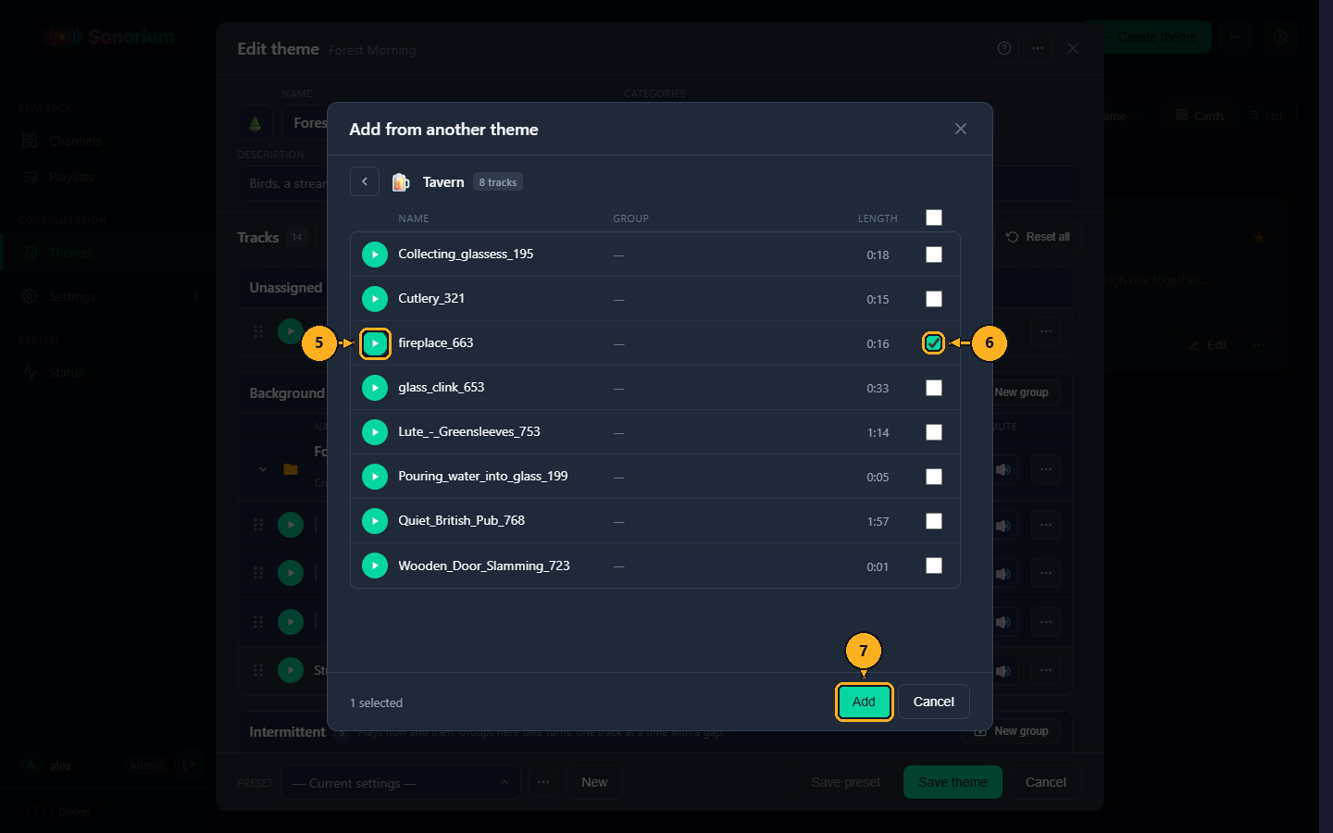The image size is (1333, 833).
Task: Check the Quiet_British_Pub_768 checkbox
Action: coord(934,521)
